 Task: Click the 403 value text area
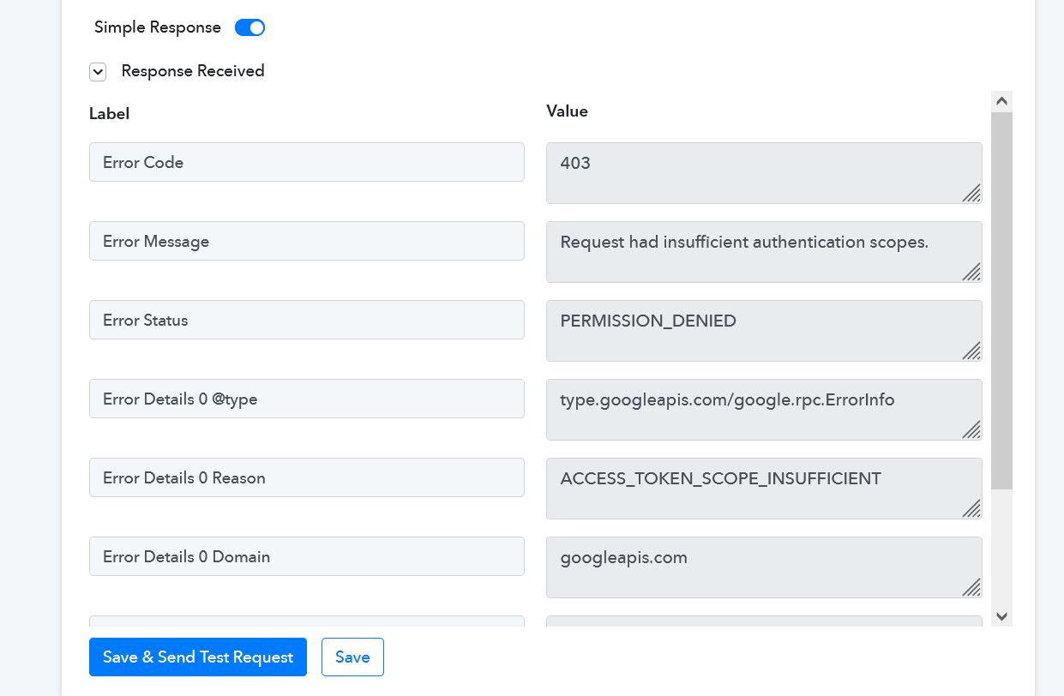764,173
